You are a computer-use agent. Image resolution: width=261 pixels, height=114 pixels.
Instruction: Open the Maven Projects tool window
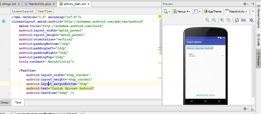click(x=258, y=16)
